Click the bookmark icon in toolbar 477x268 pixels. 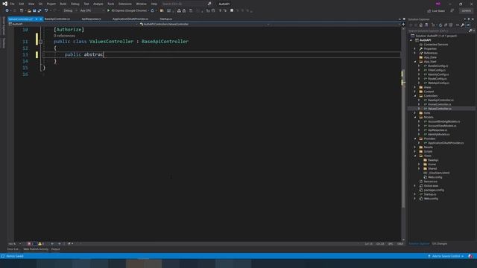coord(232,10)
